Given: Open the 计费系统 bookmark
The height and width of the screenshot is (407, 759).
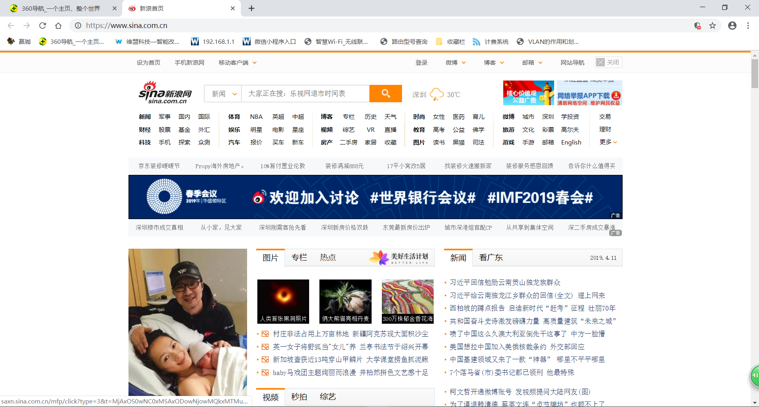Looking at the screenshot, I should 491,41.
